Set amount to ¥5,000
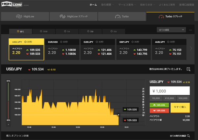The image size is (198, 140). click(156, 98)
